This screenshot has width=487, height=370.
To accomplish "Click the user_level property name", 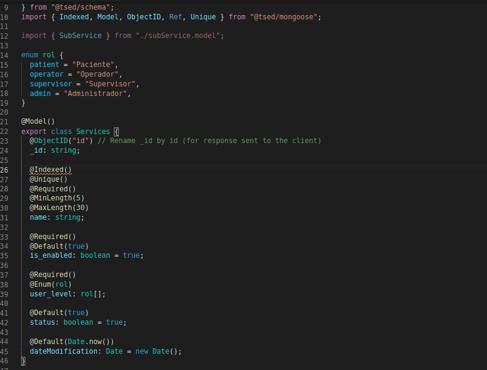I will click(x=51, y=294).
